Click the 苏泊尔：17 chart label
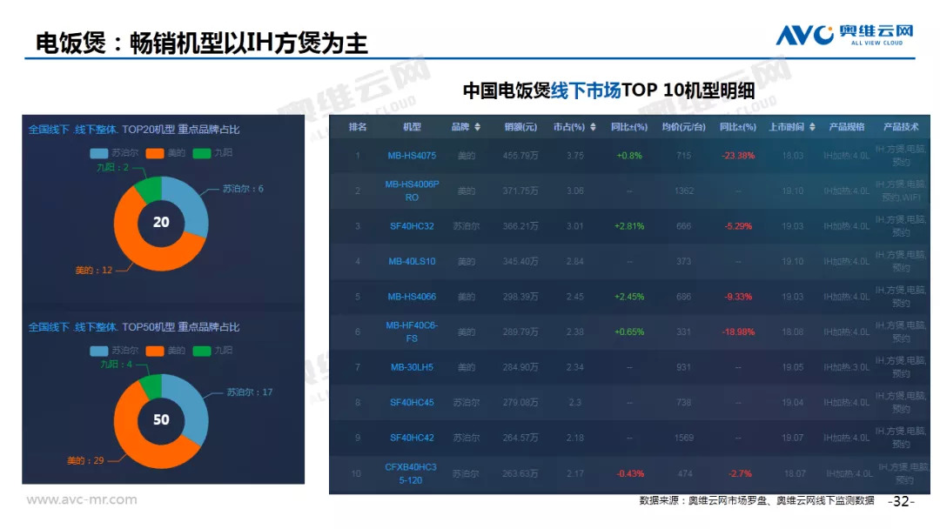The height and width of the screenshot is (529, 940). 250,392
